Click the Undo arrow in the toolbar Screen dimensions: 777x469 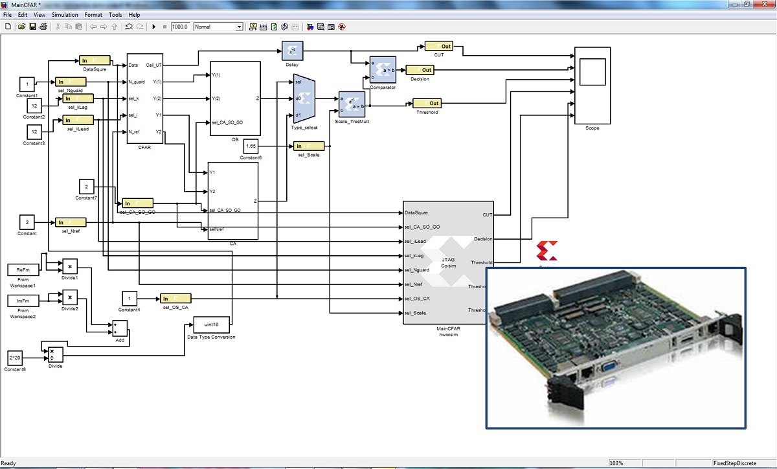tap(129, 27)
